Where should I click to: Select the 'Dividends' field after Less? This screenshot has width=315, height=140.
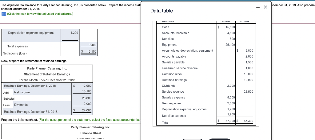(42, 105)
